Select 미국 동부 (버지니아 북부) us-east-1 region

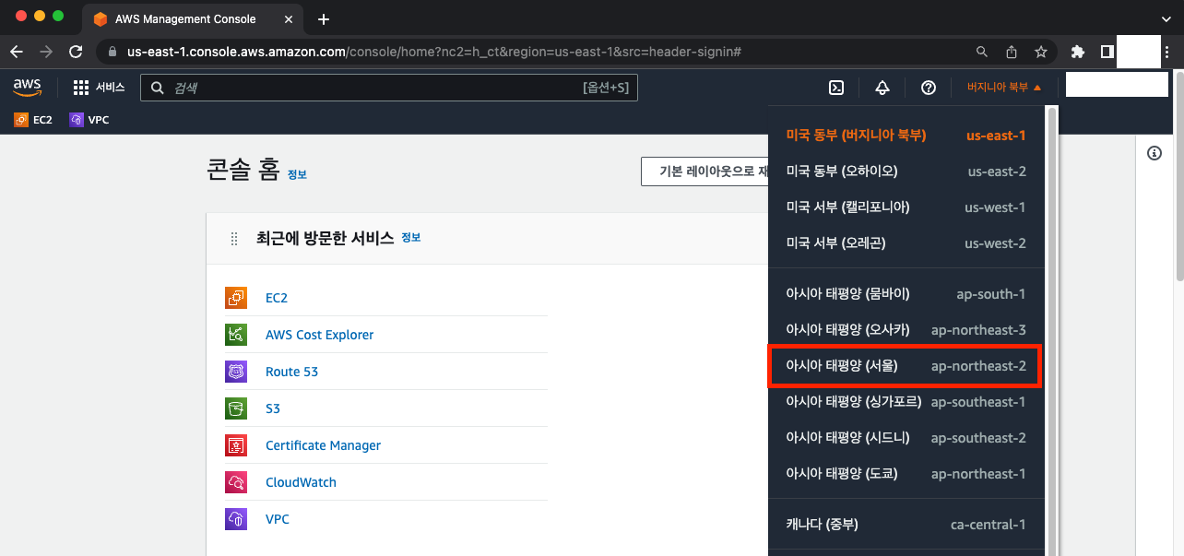tap(906, 136)
